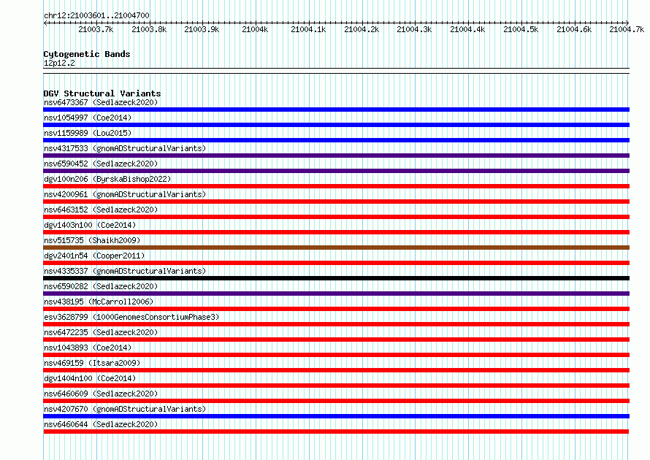Screen dimensions: 650x460
Task: Select the red bar under dgv1404n100
Action: [336, 386]
